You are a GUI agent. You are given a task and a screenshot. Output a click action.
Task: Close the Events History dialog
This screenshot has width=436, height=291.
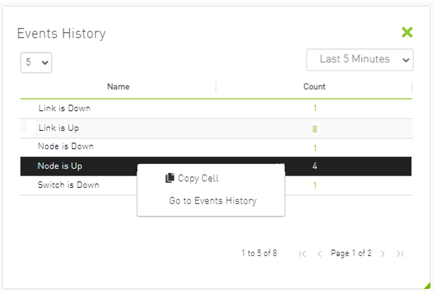coord(407,32)
